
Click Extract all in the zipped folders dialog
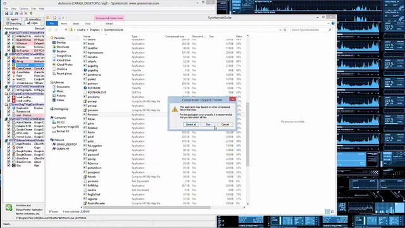(191, 125)
